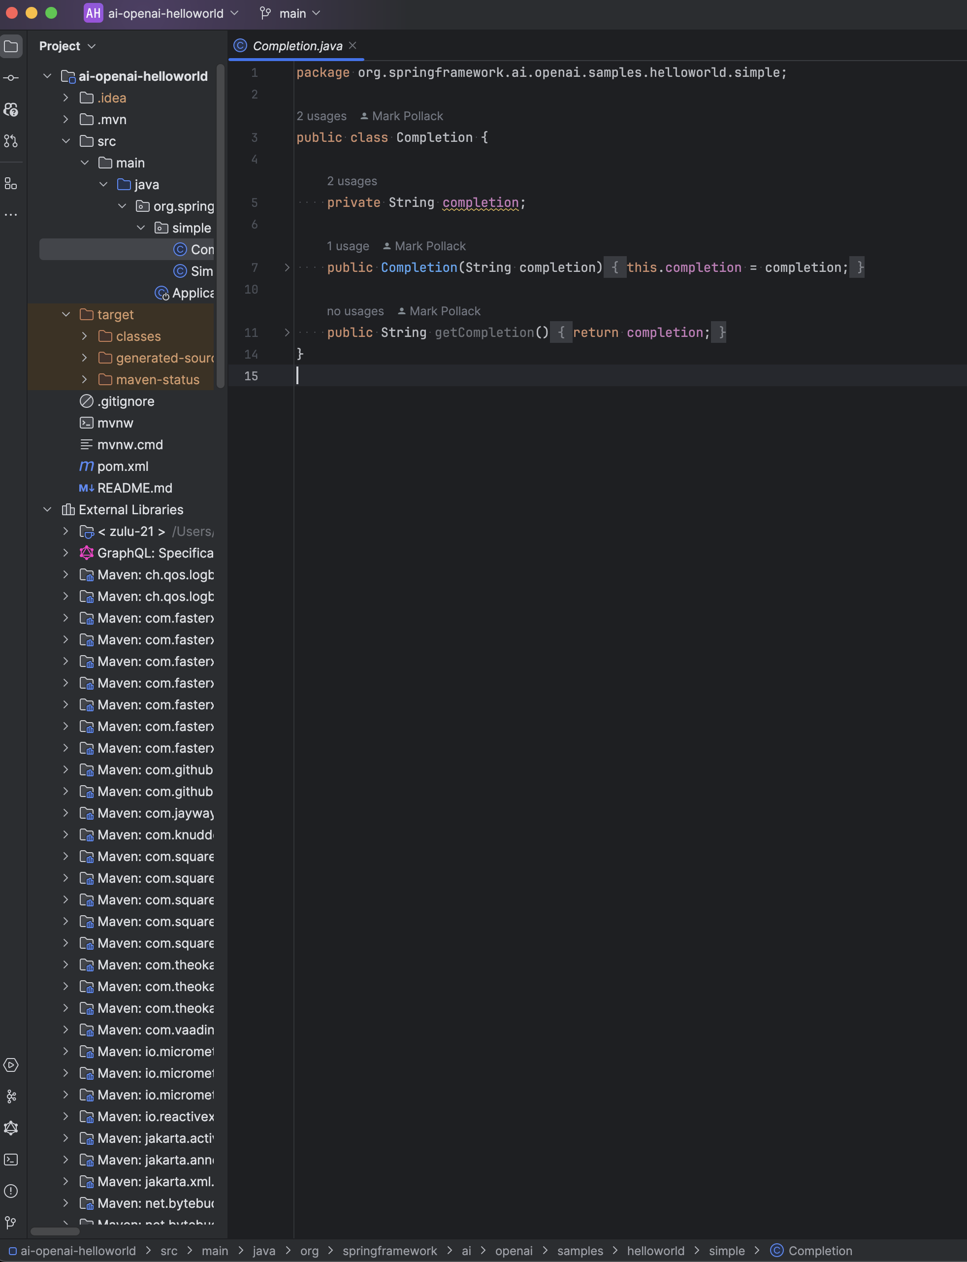Click the 'simple' breadcrumb in status bar
967x1262 pixels.
click(726, 1251)
